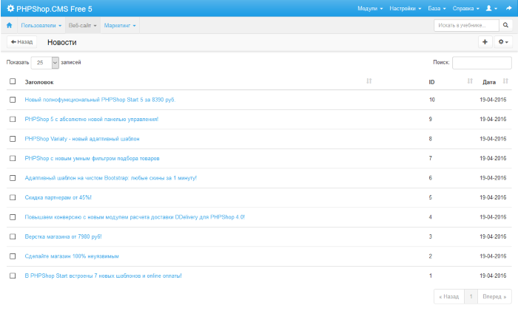Click the PHPShop.CMS Free 5 title

pos(54,9)
